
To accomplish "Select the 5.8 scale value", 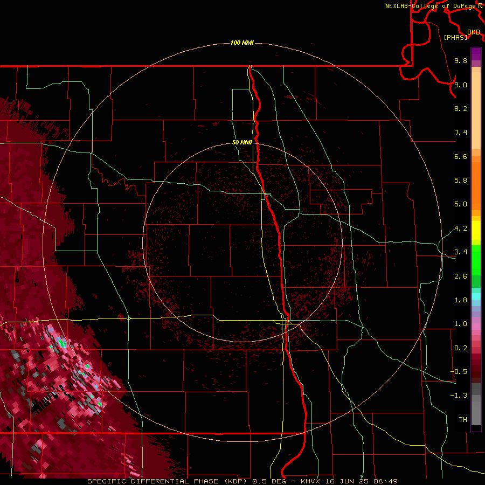I will (461, 181).
